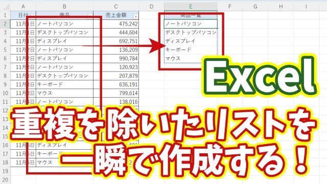
Task: Click the cell with value 444,604
Action: click(116, 33)
